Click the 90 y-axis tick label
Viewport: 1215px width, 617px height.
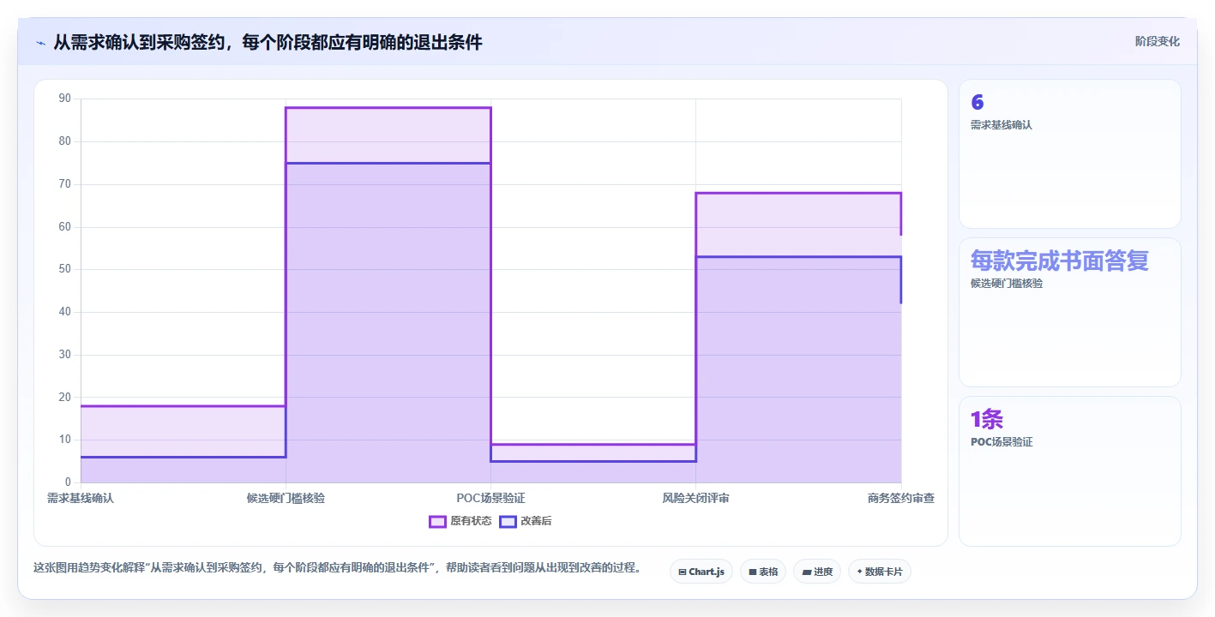(65, 99)
